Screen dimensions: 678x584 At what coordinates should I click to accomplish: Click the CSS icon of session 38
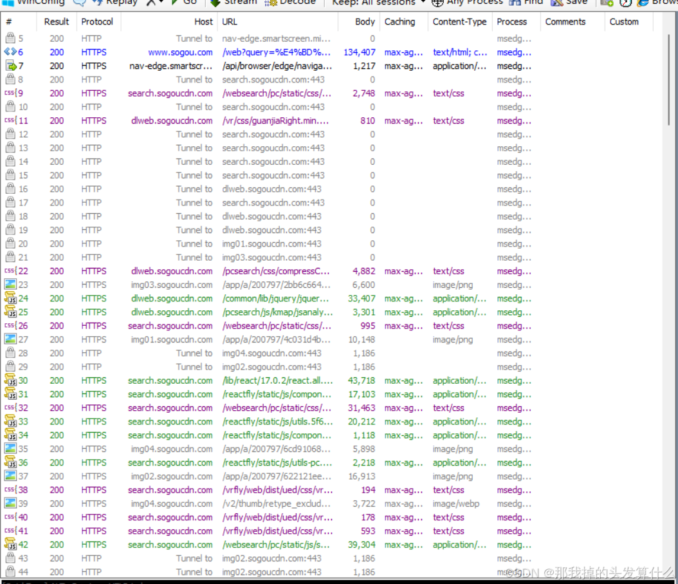point(10,489)
